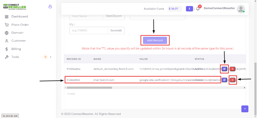
Task: Edit the mail.TestCR.com record
Action: [x=224, y=80]
